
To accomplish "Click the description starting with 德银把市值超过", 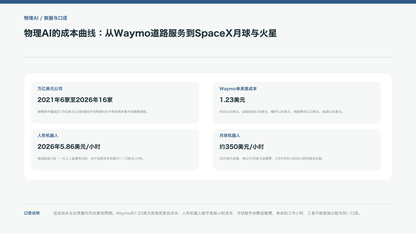I will (93, 112).
